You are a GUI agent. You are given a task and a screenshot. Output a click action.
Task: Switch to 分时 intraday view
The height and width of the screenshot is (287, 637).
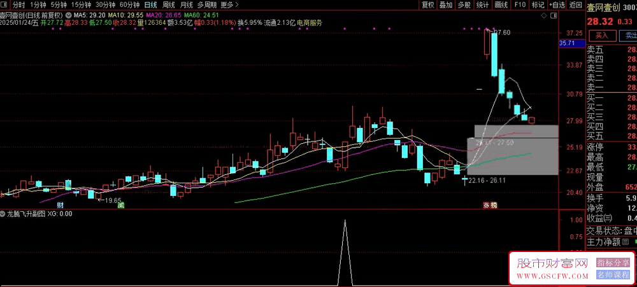pyautogui.click(x=18, y=5)
